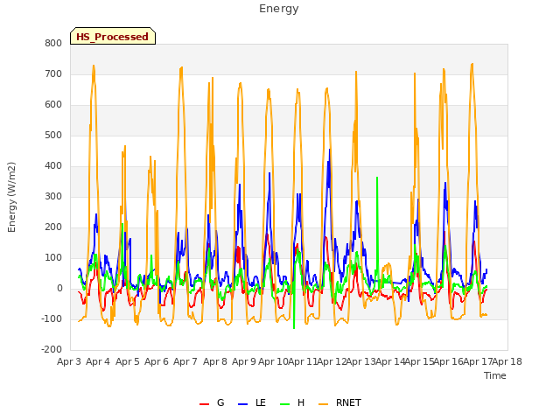
Task: Click the 300 y-axis tick label
Action: (x=53, y=197)
